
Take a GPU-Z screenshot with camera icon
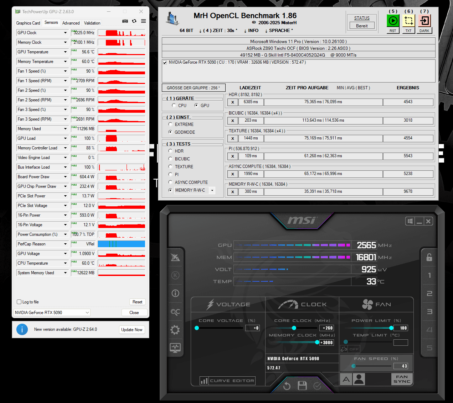(x=125, y=21)
